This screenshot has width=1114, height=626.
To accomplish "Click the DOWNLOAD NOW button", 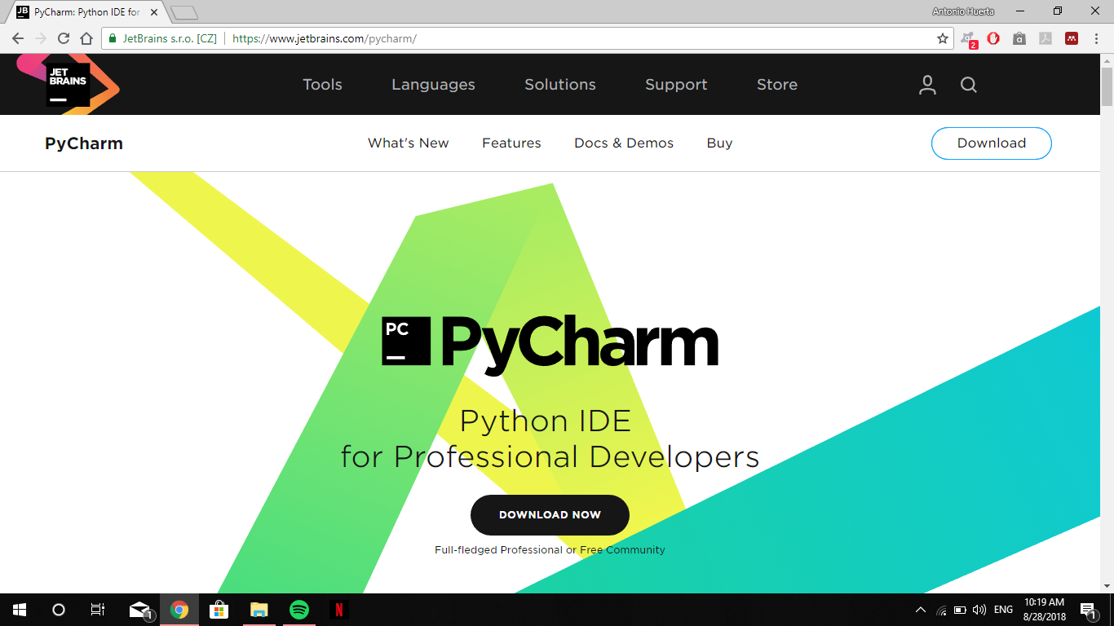I will 550,514.
